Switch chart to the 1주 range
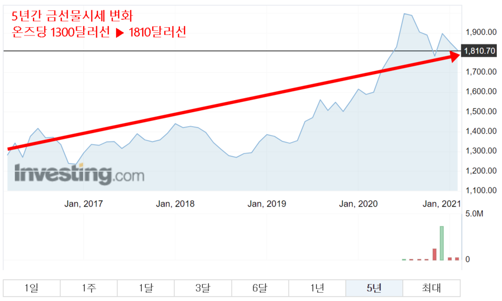 pos(88,288)
